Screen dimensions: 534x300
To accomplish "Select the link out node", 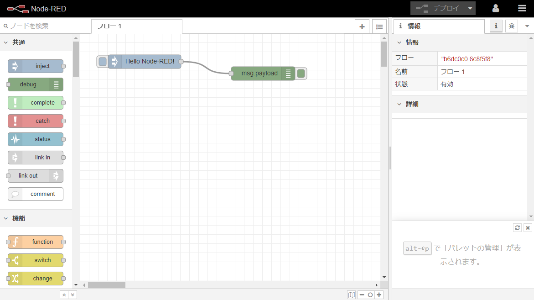I will (36, 175).
